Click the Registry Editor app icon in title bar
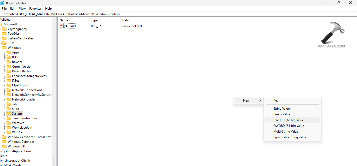The width and height of the screenshot is (357, 166). (2, 3)
